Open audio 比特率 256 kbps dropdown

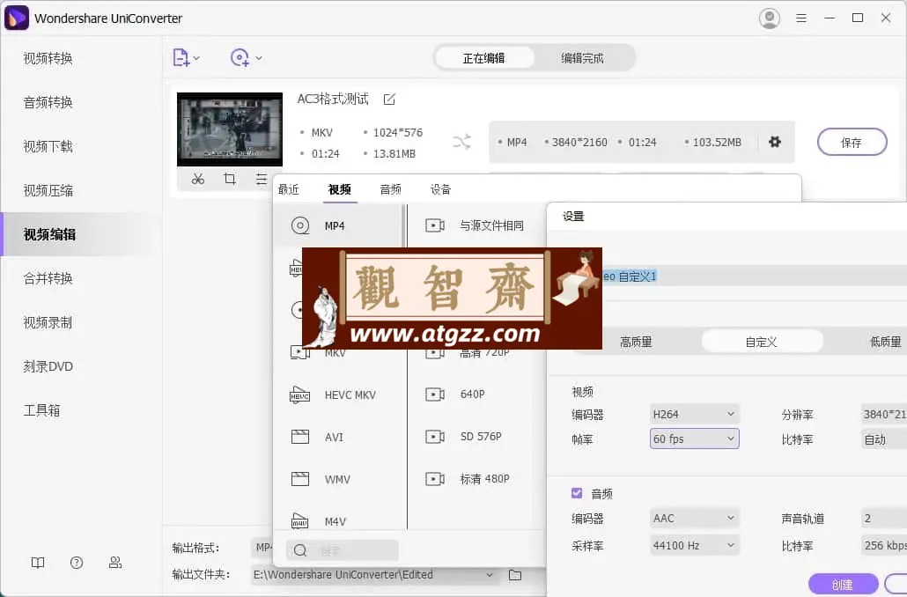pyautogui.click(x=883, y=546)
